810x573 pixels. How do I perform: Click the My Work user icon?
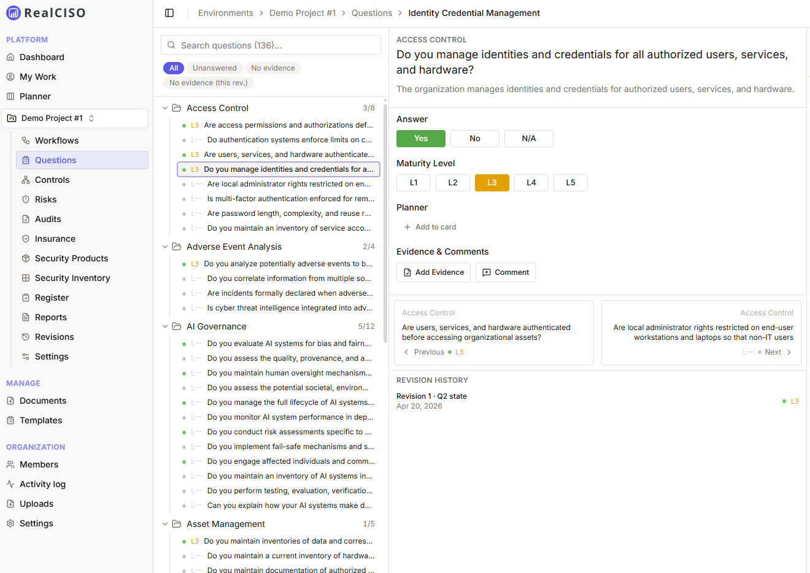10,77
